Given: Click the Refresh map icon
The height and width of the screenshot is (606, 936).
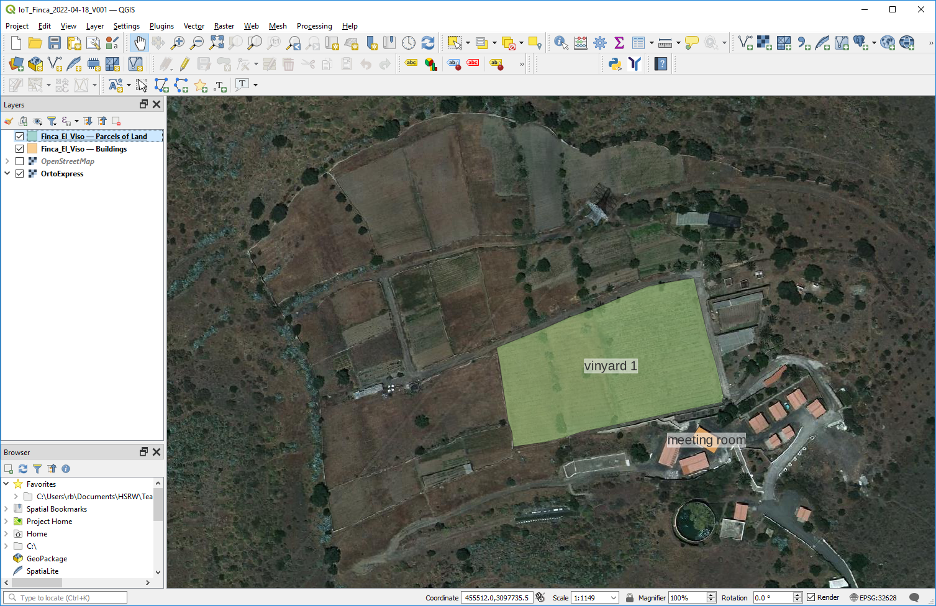Looking at the screenshot, I should pos(428,43).
